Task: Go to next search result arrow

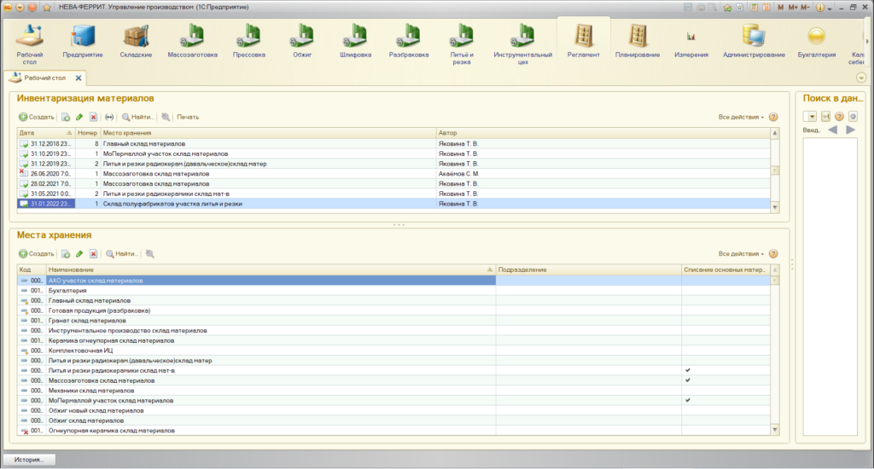Action: pos(850,130)
